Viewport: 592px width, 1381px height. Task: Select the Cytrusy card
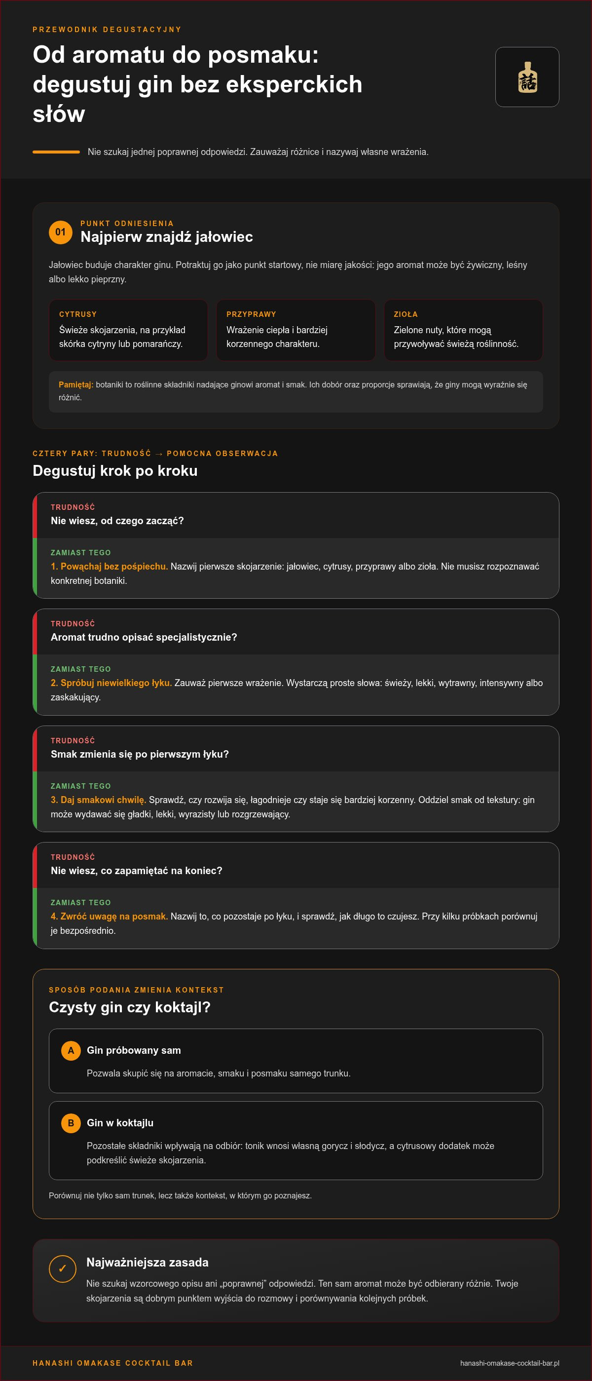128,330
